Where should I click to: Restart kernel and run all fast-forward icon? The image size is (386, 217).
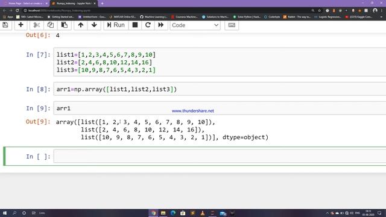click(161, 25)
